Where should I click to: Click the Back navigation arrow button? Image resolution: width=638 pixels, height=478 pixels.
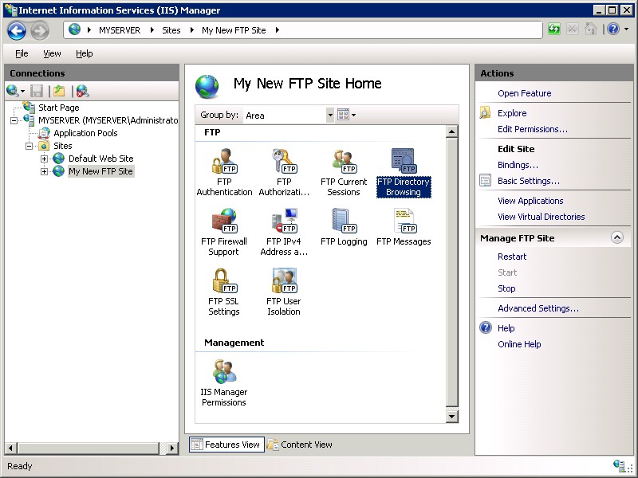click(x=17, y=30)
